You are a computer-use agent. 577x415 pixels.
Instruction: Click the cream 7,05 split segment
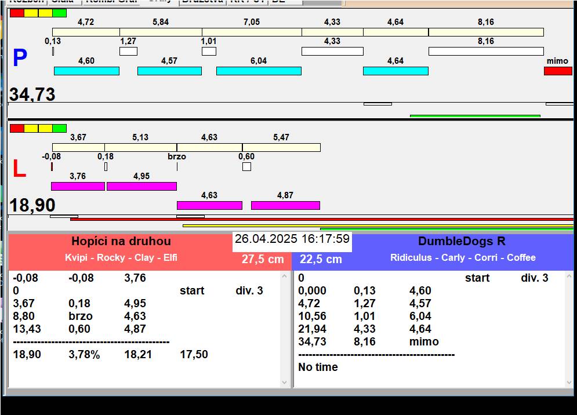pyautogui.click(x=252, y=32)
